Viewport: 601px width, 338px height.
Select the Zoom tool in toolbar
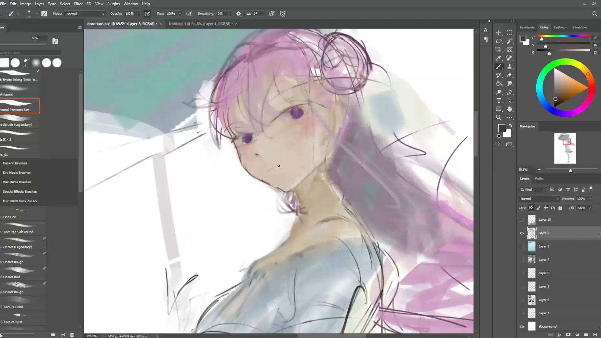pyautogui.click(x=498, y=118)
